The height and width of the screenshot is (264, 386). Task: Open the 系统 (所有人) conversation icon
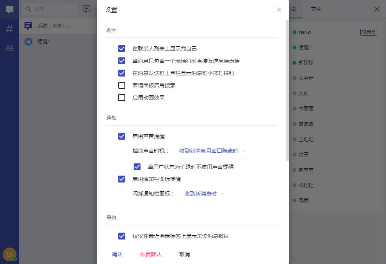pos(28,26)
